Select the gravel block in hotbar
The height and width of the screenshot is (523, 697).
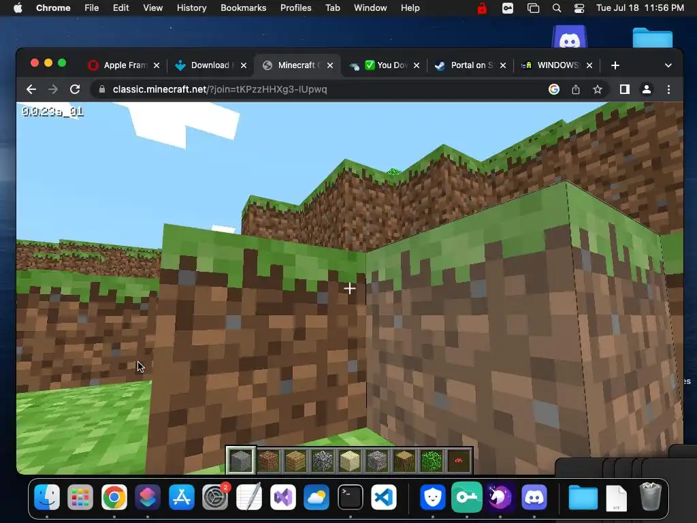377,460
